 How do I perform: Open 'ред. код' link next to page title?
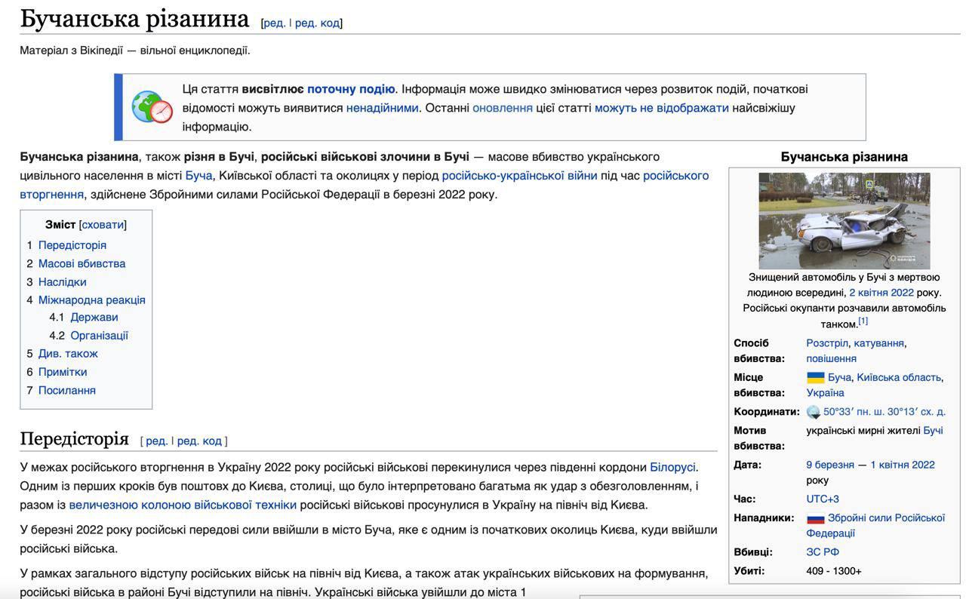tap(317, 23)
